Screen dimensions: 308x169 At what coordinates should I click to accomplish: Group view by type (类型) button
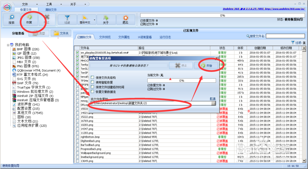click(39, 33)
